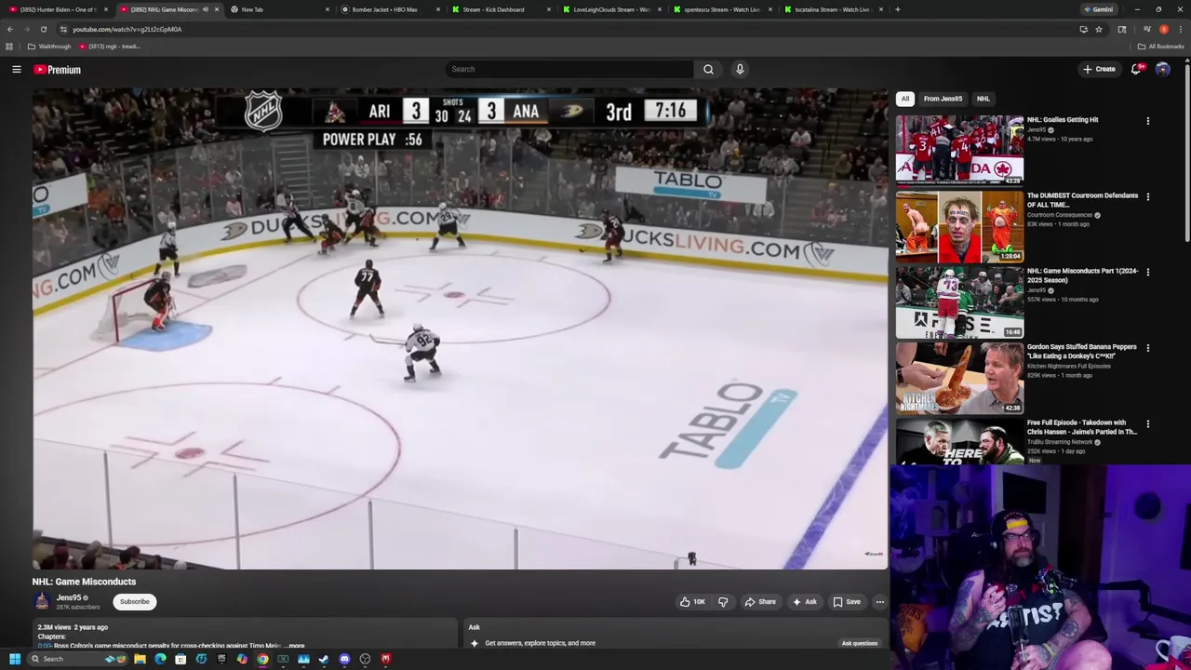This screenshot has width=1191, height=670.
Task: Open the mgk bookmark in bookmarks bar
Action: (x=110, y=47)
